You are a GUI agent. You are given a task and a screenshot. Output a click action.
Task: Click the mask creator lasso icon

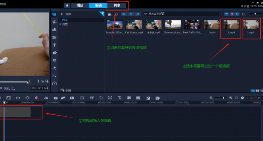[101, 98]
